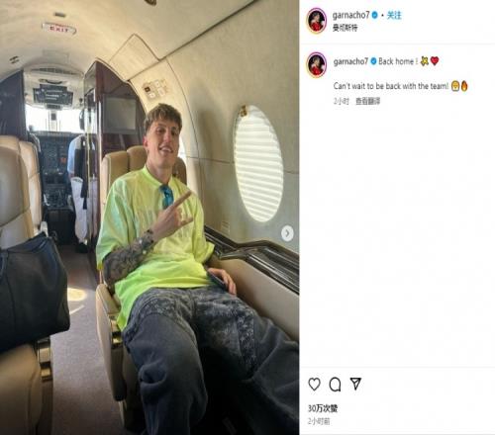Viewport: 495px width, 435px height.
Task: Like the post with the heart icon
Action: pos(314,385)
